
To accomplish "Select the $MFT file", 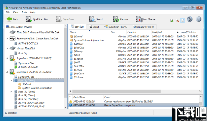I will tap(77, 62).
